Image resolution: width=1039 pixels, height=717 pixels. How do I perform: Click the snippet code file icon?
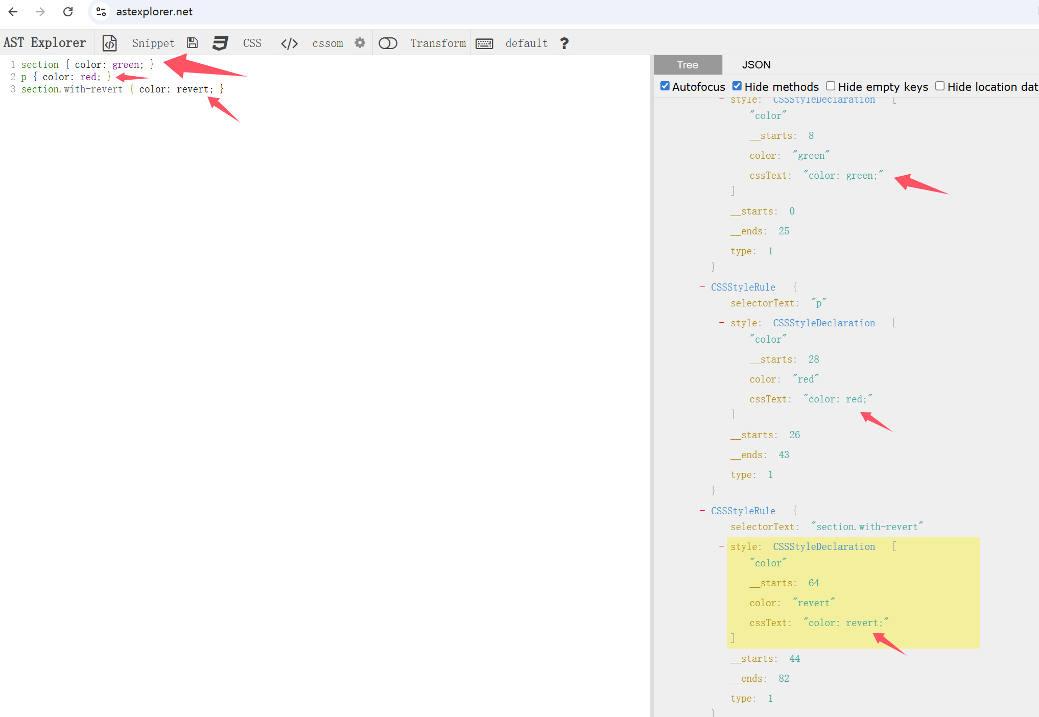pyautogui.click(x=109, y=43)
